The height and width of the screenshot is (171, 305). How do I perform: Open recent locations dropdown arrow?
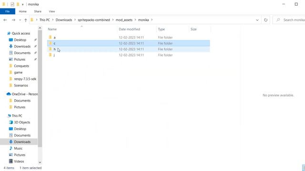(x=20, y=20)
